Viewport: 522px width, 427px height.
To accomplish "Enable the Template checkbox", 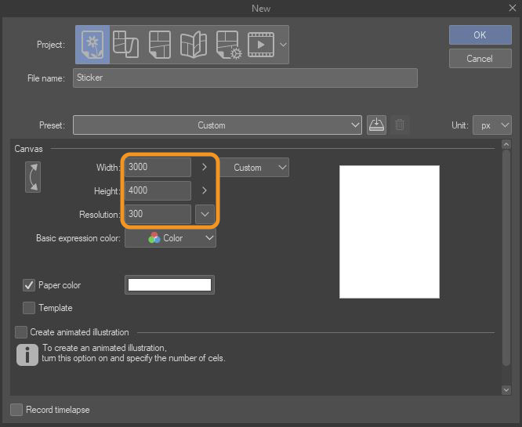I will coord(29,308).
